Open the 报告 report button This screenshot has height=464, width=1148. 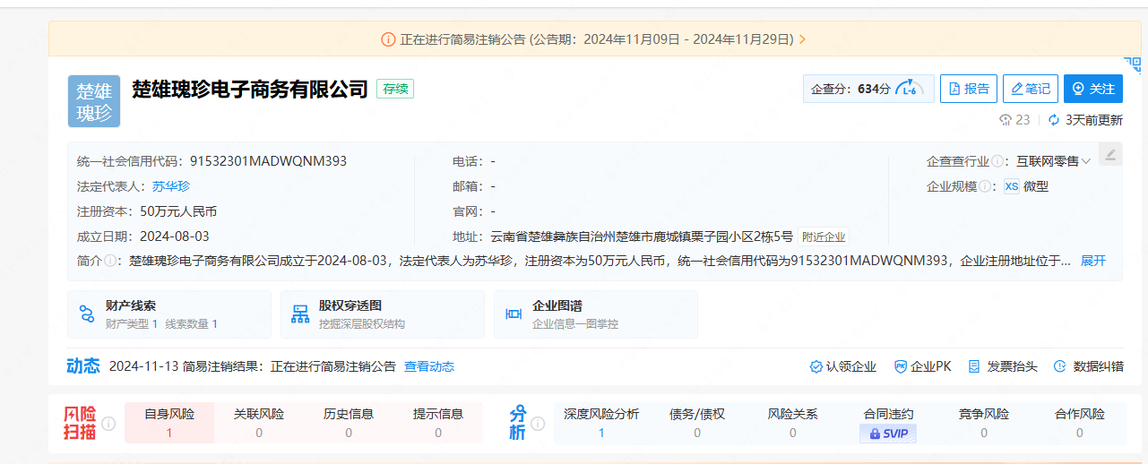(x=969, y=89)
